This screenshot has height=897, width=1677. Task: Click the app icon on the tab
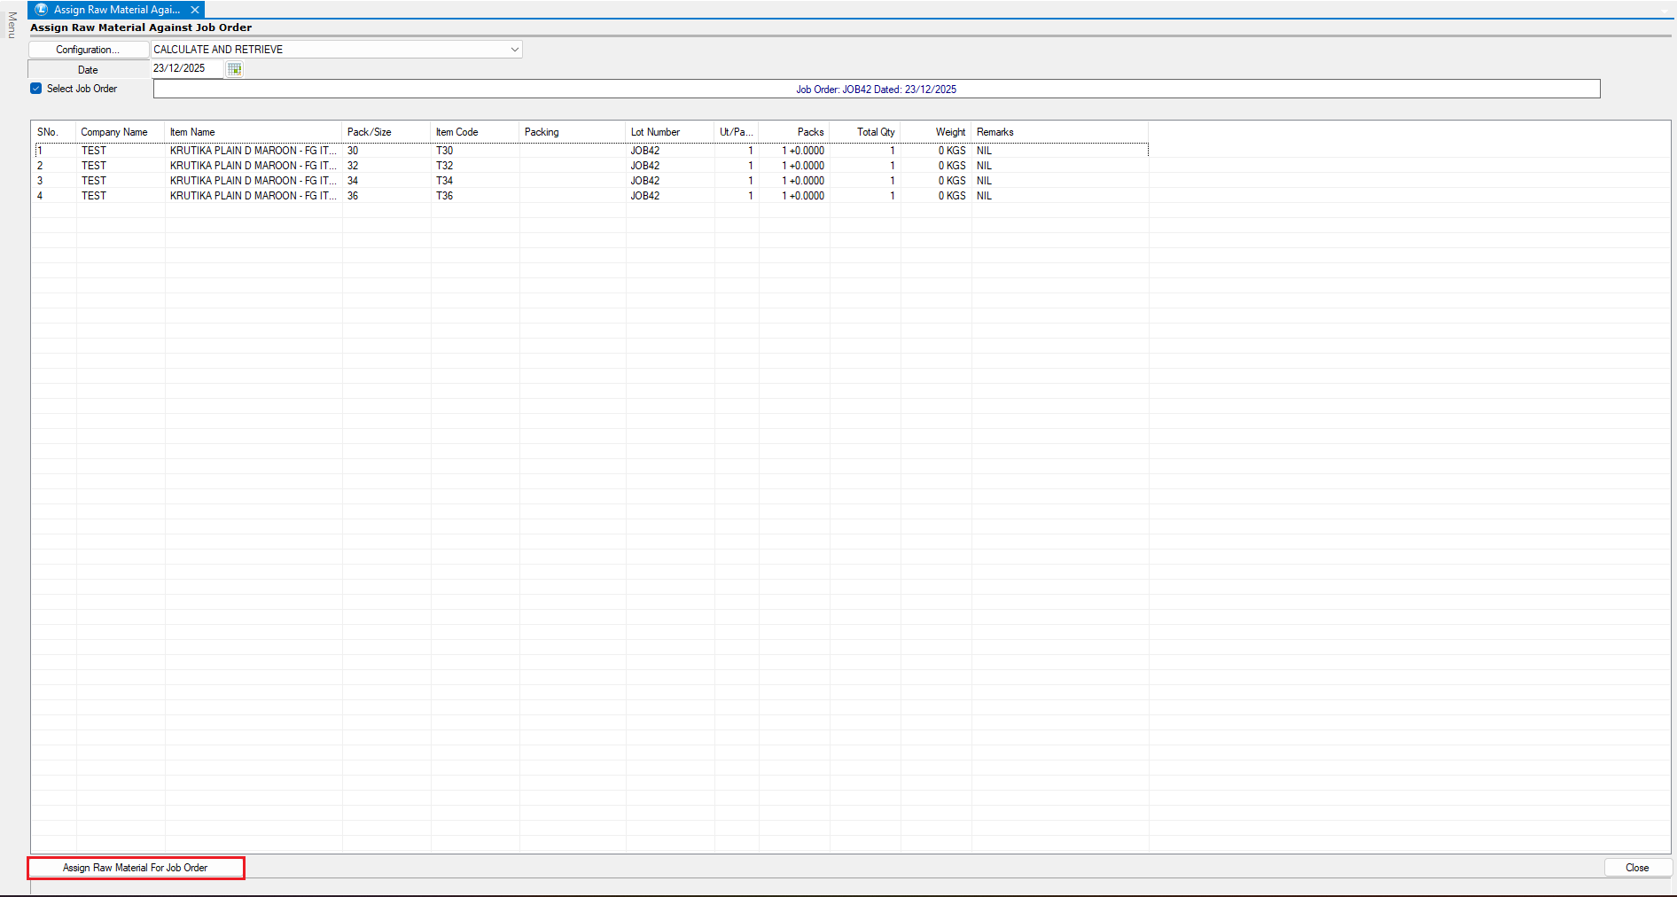[41, 10]
